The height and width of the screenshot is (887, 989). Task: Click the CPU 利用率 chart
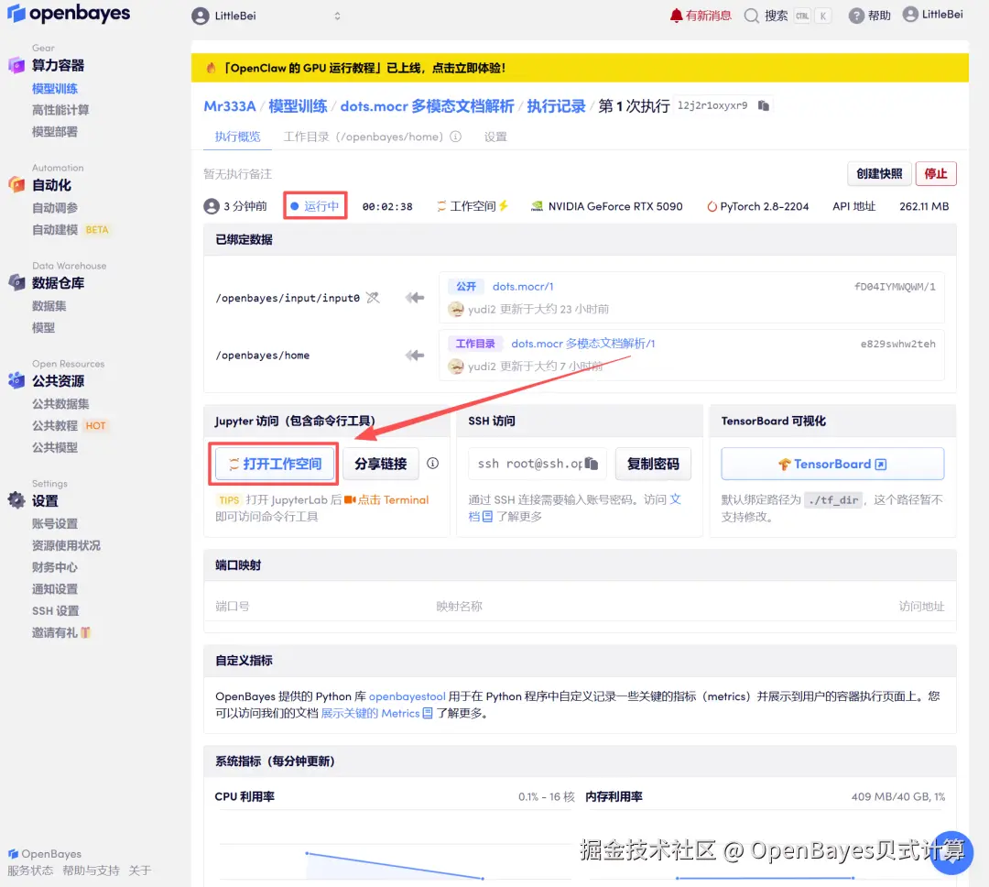394,846
